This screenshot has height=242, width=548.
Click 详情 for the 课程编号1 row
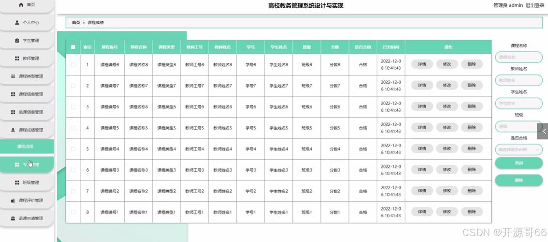pyautogui.click(x=422, y=212)
